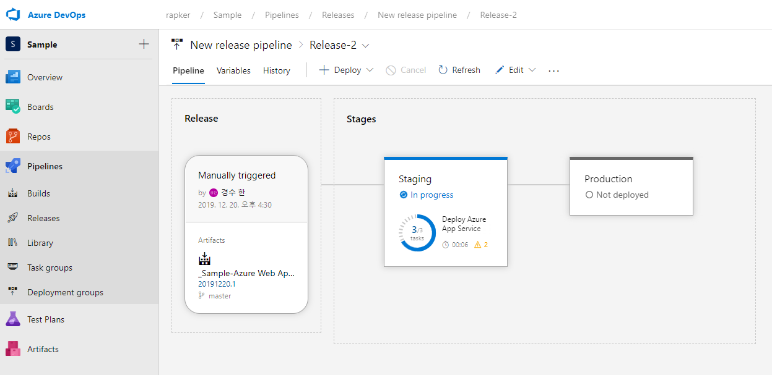Screen dimensions: 772x375
Task: Select Pipelines in the sidebar menu
Action: pyautogui.click(x=79, y=166)
